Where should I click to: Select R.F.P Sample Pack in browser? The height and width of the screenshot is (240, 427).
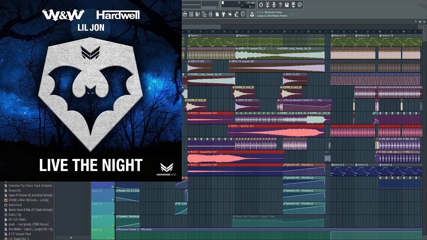point(20,234)
